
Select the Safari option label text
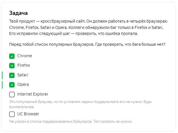(23, 75)
